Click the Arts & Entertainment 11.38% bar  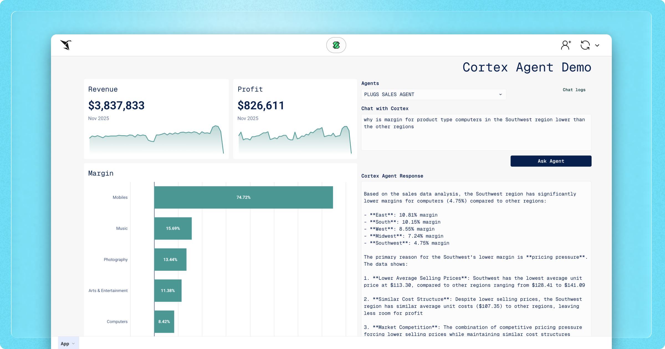(x=168, y=291)
